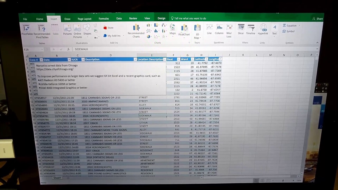Open the Charts dialog launcher

pos(189,43)
